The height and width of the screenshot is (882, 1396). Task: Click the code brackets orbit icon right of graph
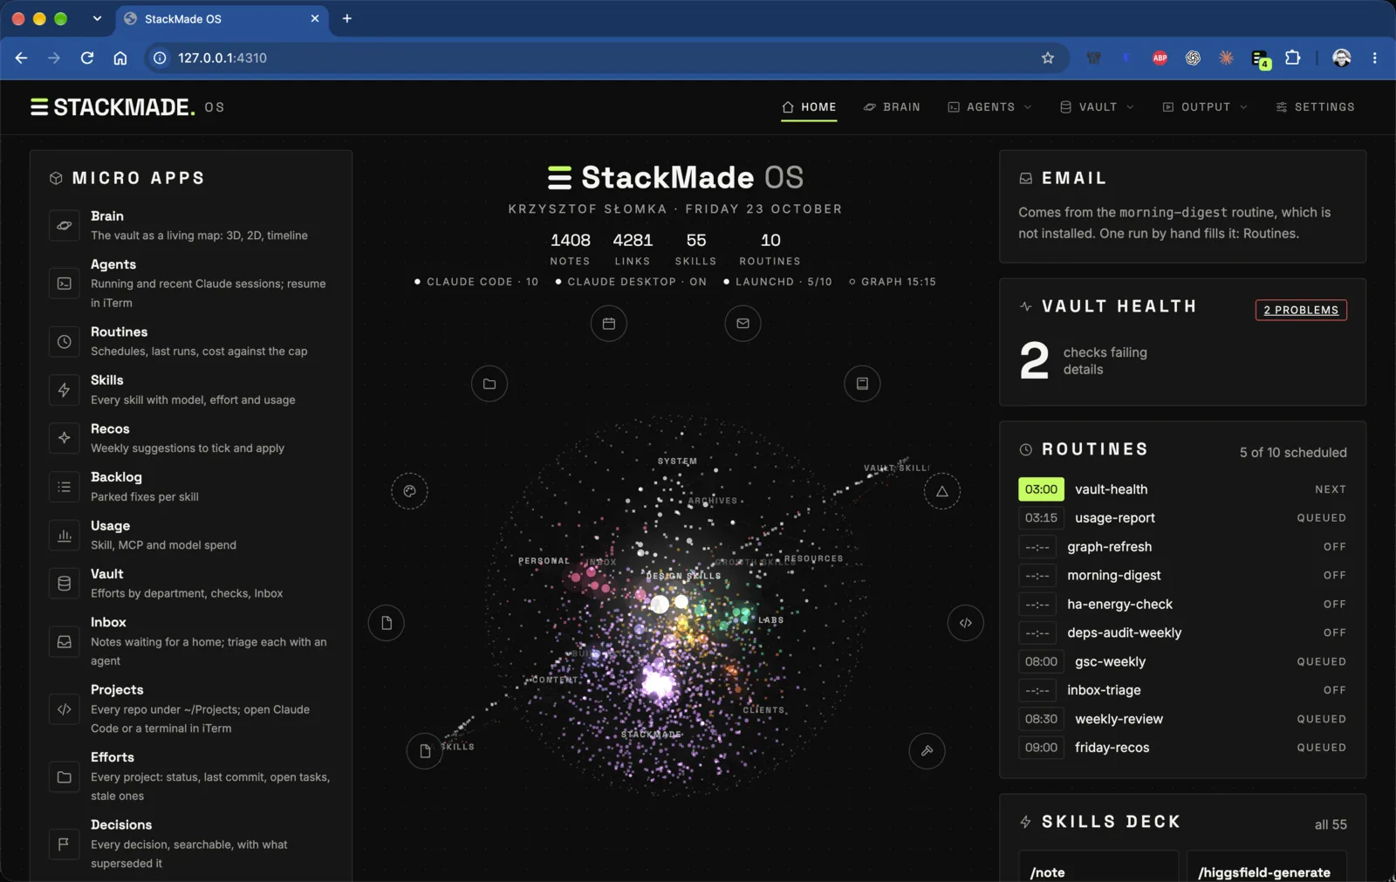coord(966,623)
